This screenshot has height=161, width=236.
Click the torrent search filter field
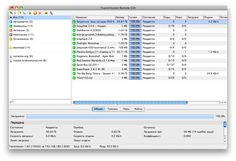point(42,102)
